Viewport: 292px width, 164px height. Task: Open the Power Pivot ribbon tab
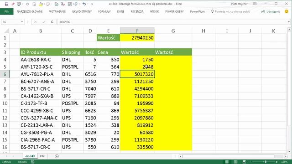point(198,11)
